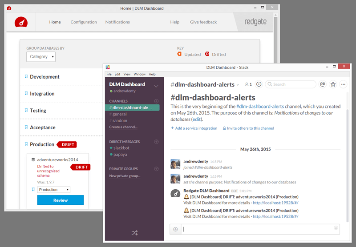Open slackbot direct message
Image resolution: width=356 pixels, height=247 pixels.
point(119,148)
